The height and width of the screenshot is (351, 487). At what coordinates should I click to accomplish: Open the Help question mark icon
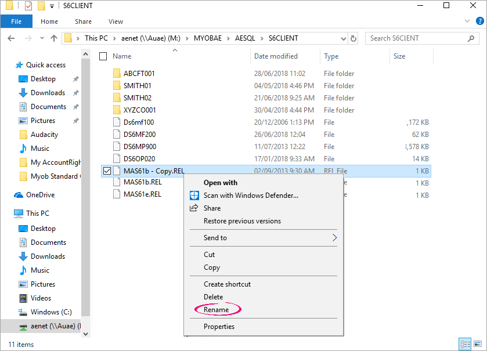(479, 21)
